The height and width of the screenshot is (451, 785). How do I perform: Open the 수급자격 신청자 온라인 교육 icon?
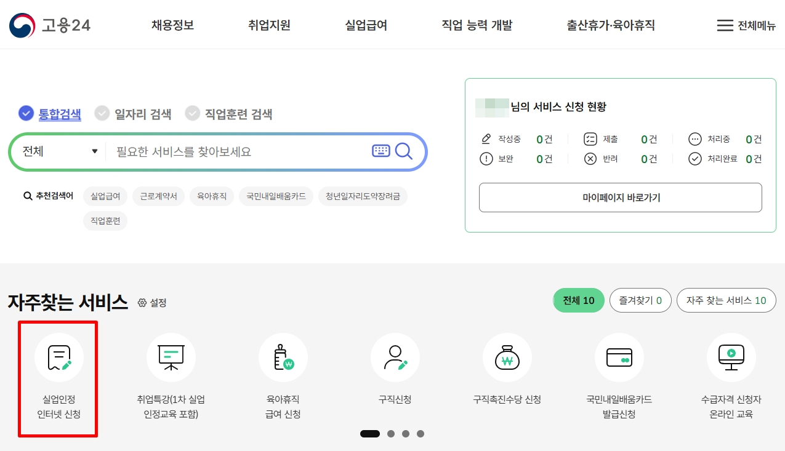(x=731, y=357)
